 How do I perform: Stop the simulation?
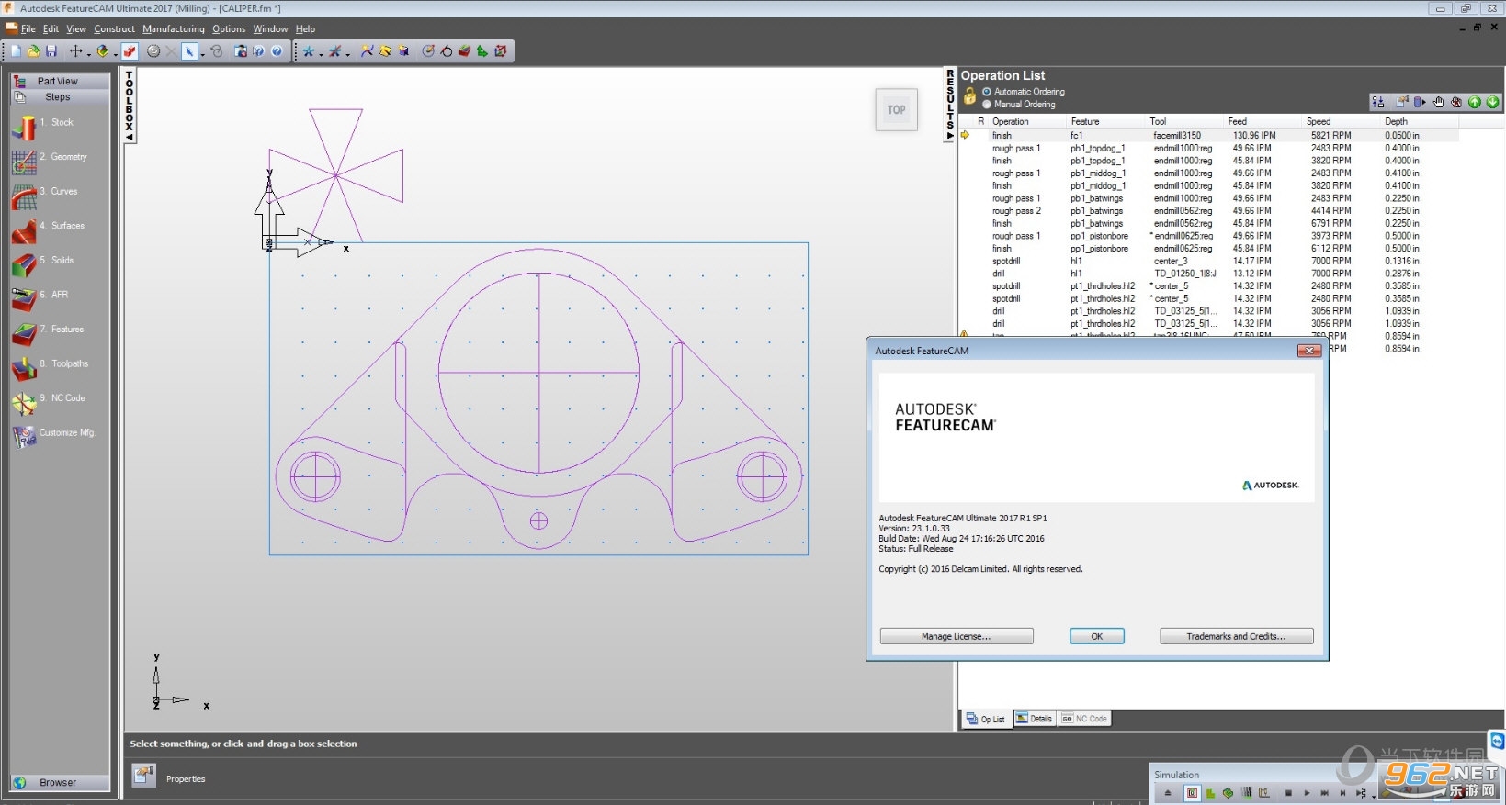coord(1288,793)
